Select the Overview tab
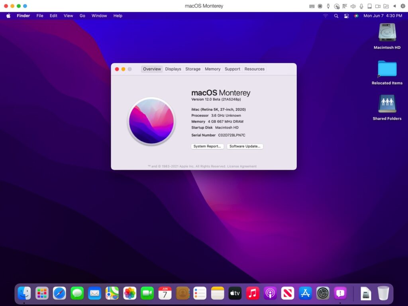The image size is (408, 306). tap(152, 69)
